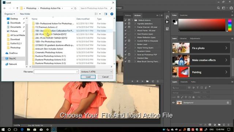Toggle checkmark for Default Actions set
This screenshot has height=132, width=234.
click(125, 20)
